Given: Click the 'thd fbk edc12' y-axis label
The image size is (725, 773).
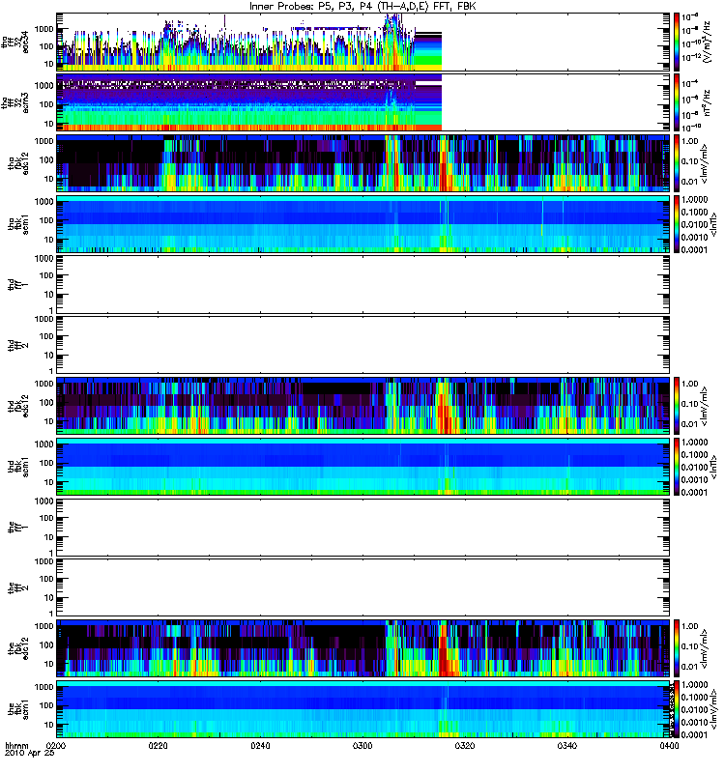Looking at the screenshot, I should [18, 406].
